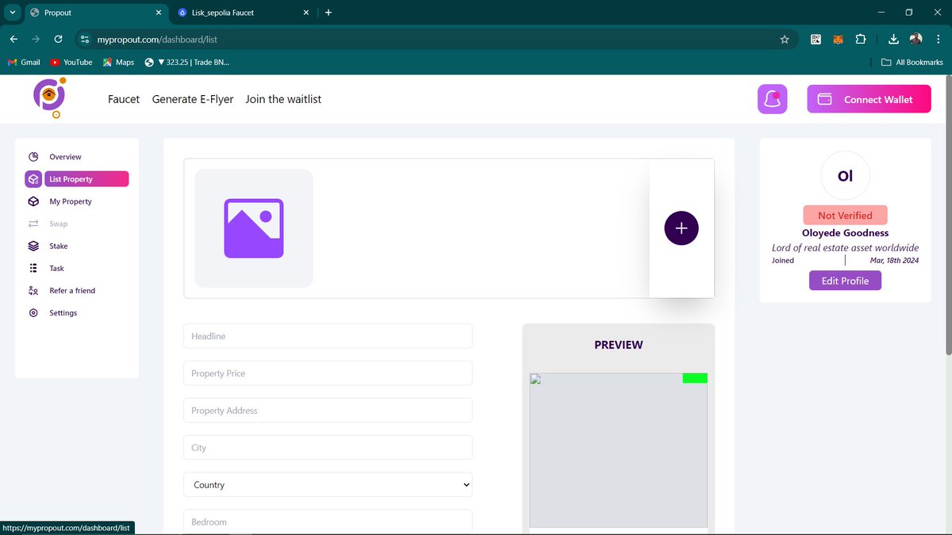View site information icon in address bar
952x535 pixels.
coord(86,39)
